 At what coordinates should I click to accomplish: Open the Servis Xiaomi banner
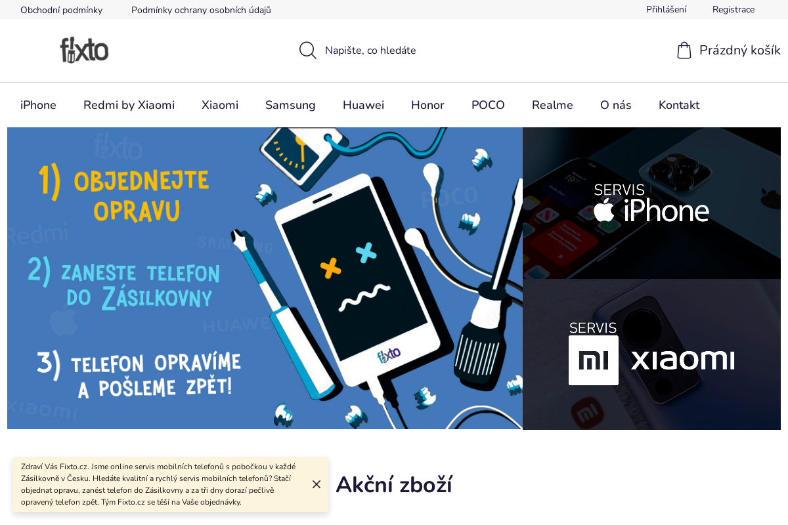pos(651,354)
